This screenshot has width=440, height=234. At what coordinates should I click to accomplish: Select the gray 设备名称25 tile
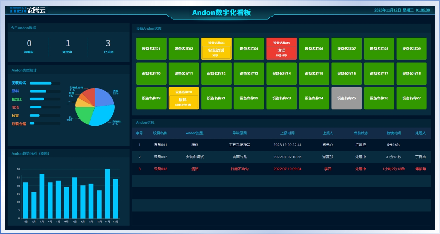(x=346, y=98)
